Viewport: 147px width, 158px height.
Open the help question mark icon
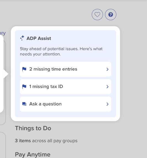(111, 15)
